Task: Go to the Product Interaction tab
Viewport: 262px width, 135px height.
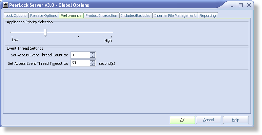Action: click(x=101, y=16)
